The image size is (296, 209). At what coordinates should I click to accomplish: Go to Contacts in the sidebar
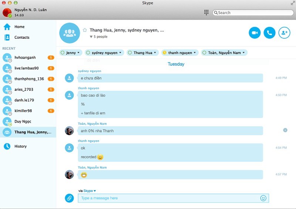click(x=21, y=37)
